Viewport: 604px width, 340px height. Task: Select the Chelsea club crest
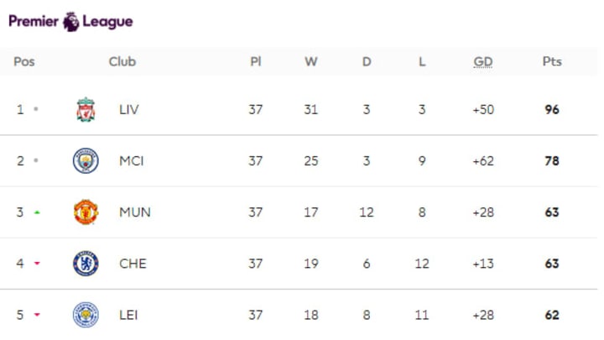(86, 264)
